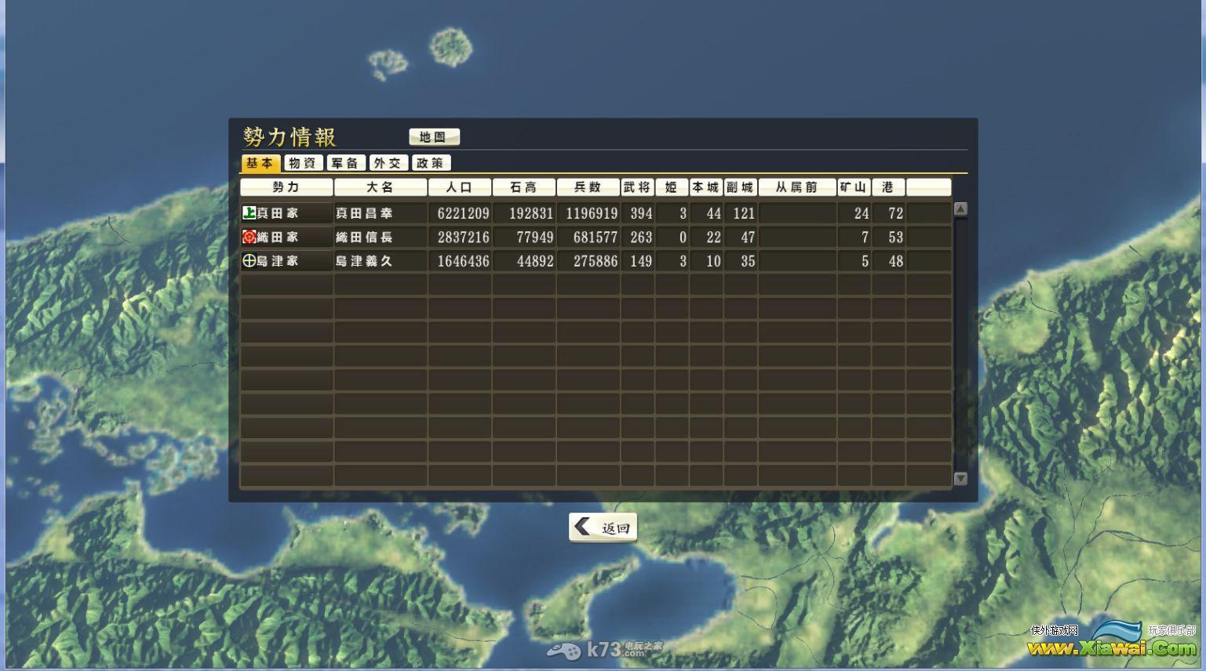Click daimyo name 真田昌幸
The image size is (1206, 671).
coord(364,213)
